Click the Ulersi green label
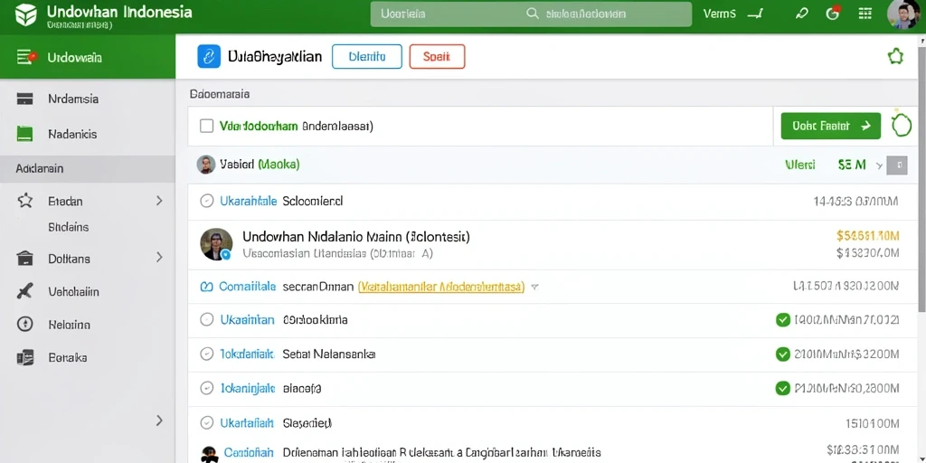 click(800, 165)
